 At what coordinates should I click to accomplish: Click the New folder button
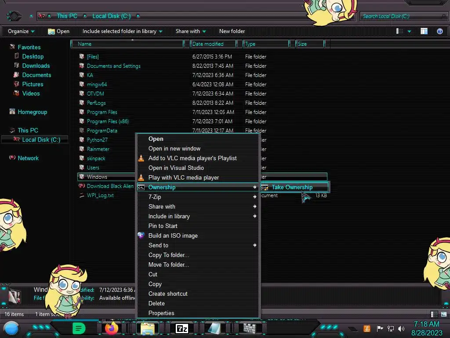click(232, 31)
